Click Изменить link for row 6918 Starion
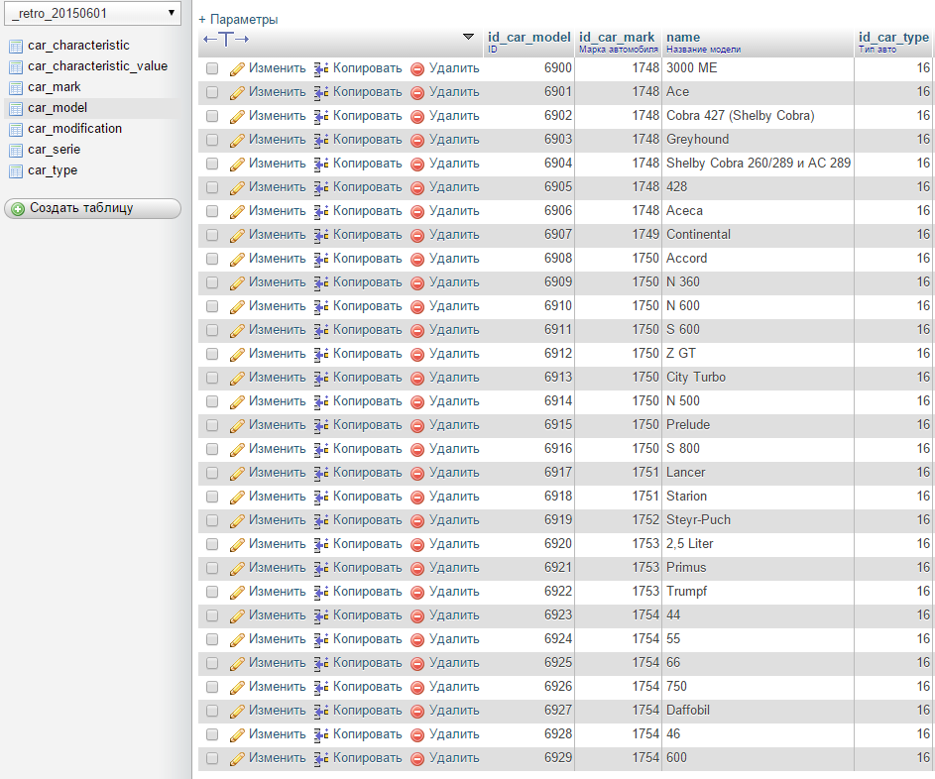The image size is (935, 779). [x=277, y=496]
